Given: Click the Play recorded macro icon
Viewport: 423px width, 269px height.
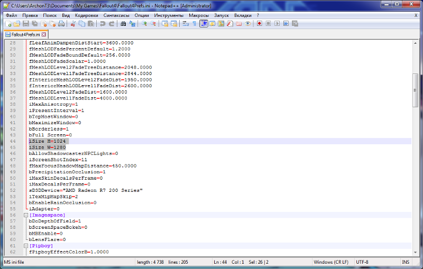Looking at the screenshot, I should click(277, 24).
